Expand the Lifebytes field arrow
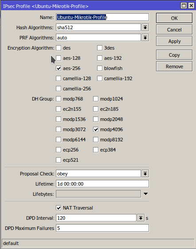The image size is (196, 249). [145, 194]
